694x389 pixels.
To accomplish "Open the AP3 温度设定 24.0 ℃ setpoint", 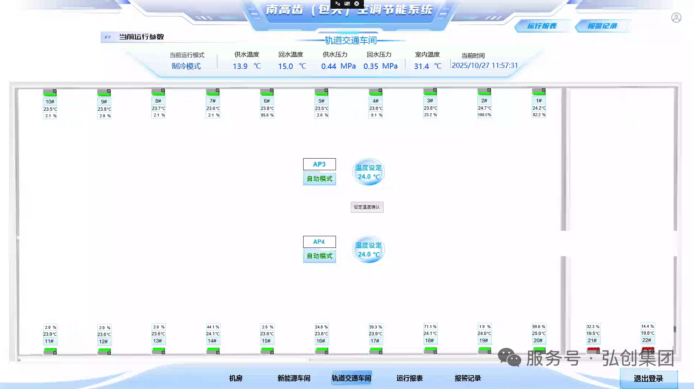I will pos(368,172).
